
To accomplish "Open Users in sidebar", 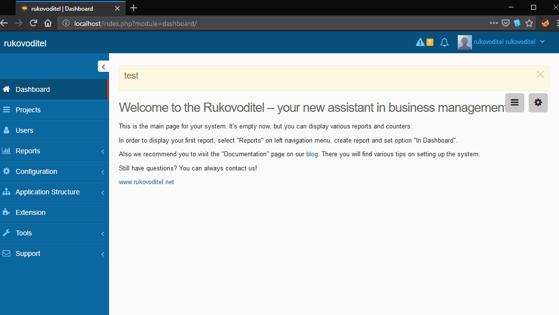I will tap(54, 130).
